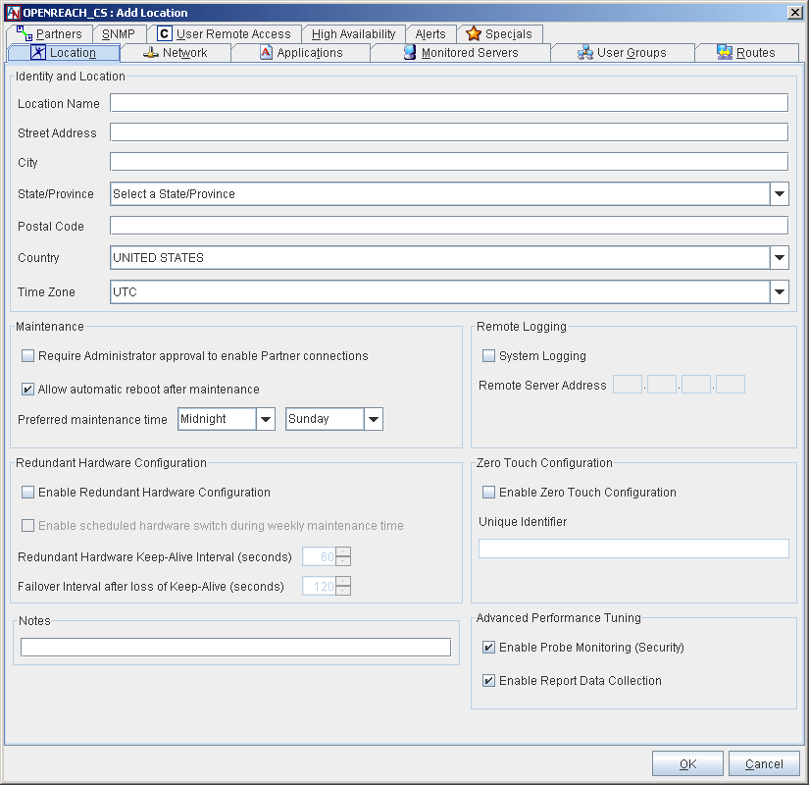This screenshot has height=785, width=809.
Task: Click the C icon on User Remote Access tab
Action: tap(164, 32)
